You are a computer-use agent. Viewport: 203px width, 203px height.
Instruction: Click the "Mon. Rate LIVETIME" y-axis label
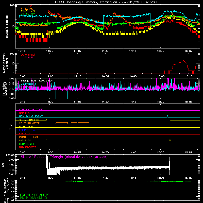[x=5, y=191]
